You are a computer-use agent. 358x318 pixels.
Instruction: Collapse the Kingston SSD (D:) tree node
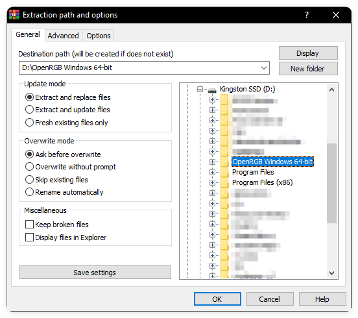[x=200, y=89]
